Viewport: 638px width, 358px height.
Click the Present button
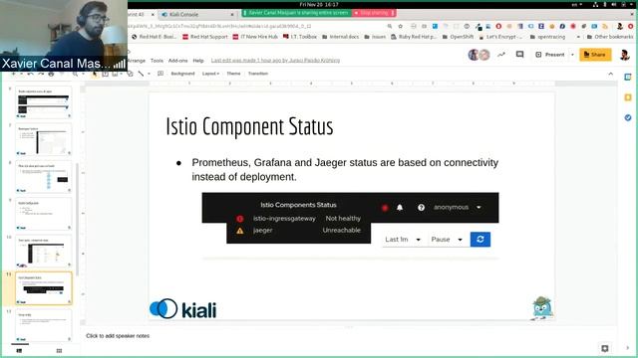pos(550,55)
